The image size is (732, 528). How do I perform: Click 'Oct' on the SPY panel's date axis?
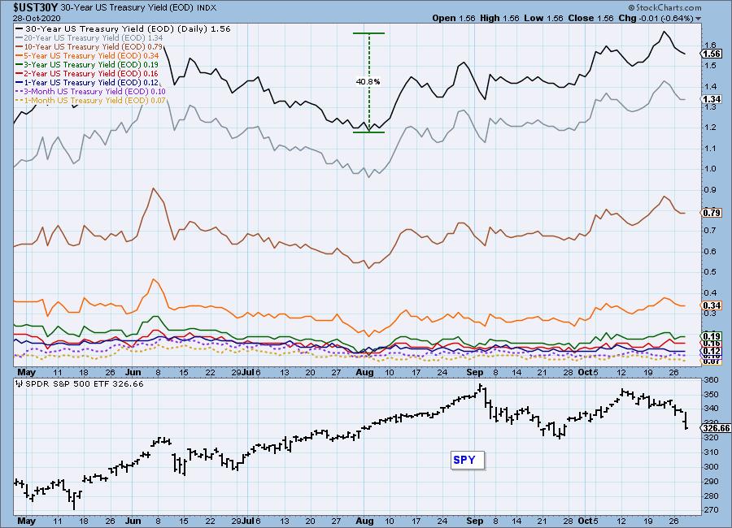click(586, 521)
